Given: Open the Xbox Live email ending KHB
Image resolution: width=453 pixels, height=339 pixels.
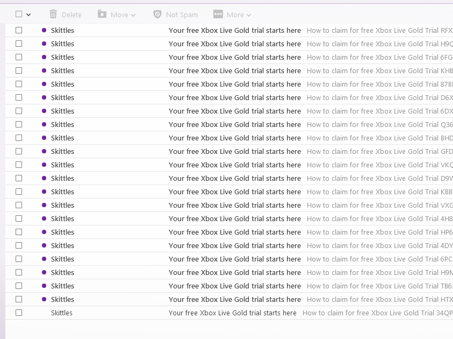Looking at the screenshot, I should coord(234,70).
